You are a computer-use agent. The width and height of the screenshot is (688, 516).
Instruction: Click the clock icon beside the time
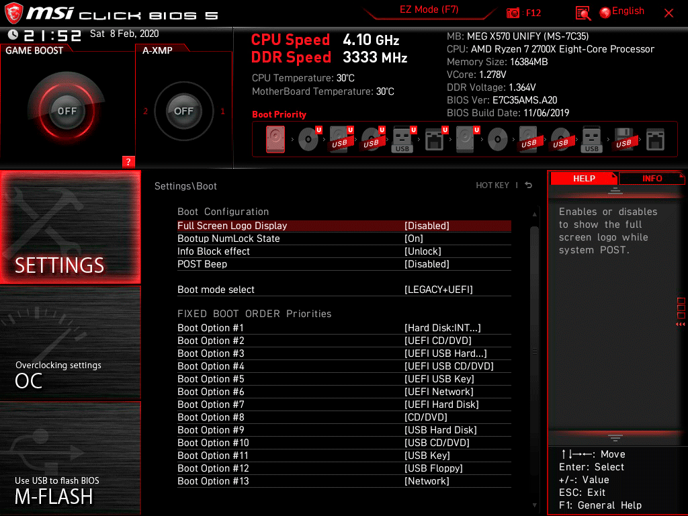click(x=13, y=34)
